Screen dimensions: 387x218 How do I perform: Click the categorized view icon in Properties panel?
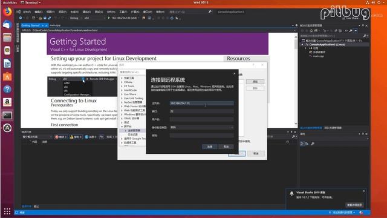(302, 144)
